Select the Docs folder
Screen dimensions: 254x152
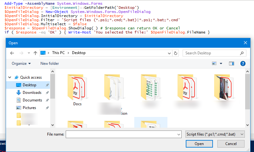[77, 90]
